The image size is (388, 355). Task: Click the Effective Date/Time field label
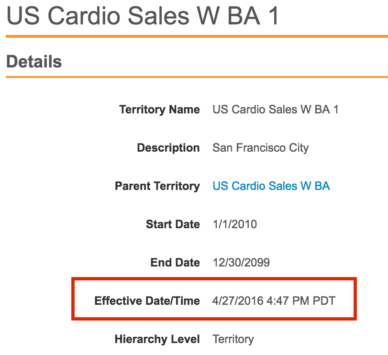(147, 301)
